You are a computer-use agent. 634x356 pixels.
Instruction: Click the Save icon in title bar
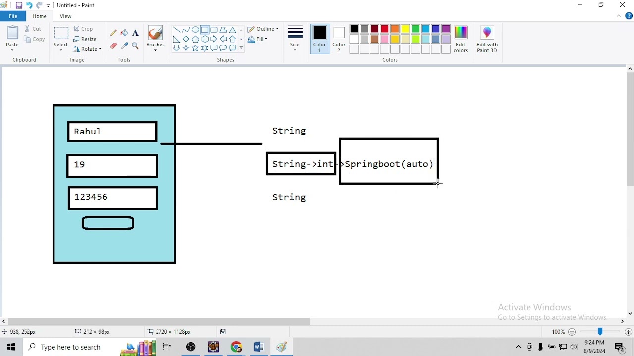tap(19, 5)
